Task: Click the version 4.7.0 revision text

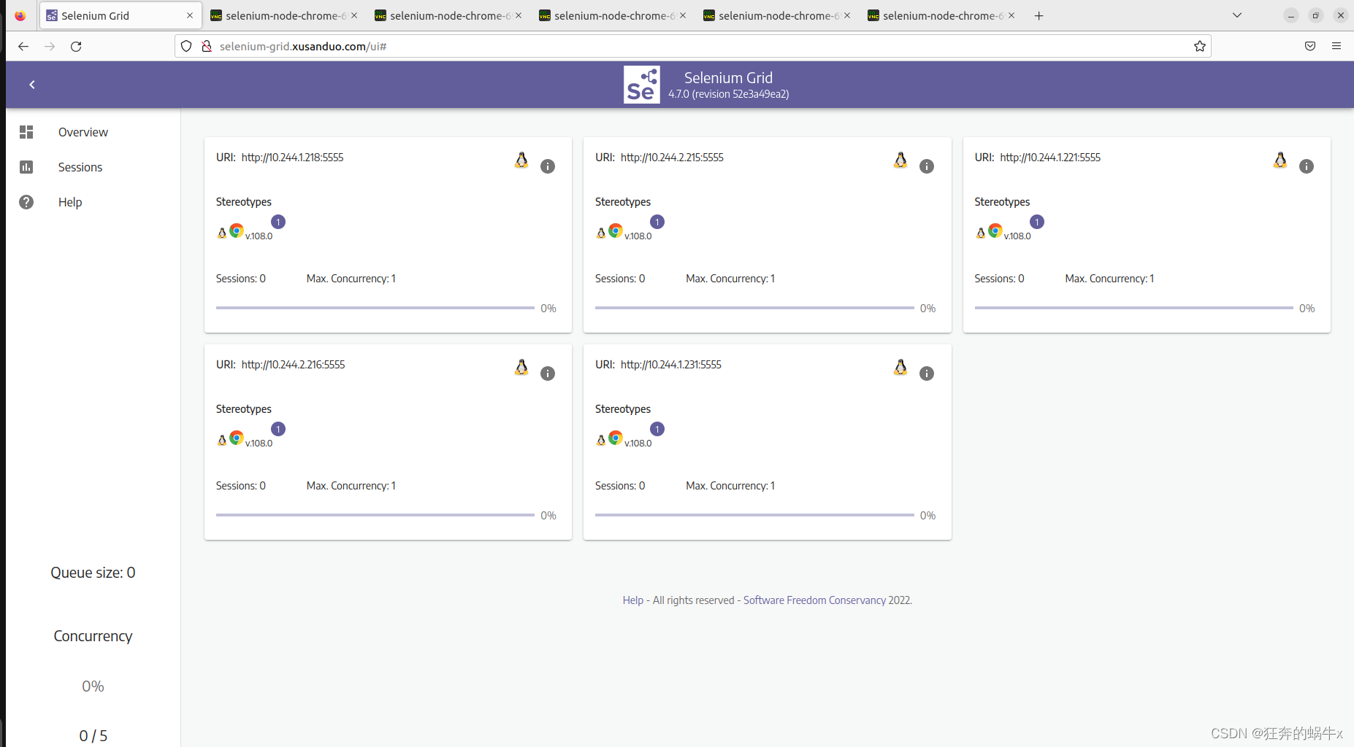Action: pos(729,94)
